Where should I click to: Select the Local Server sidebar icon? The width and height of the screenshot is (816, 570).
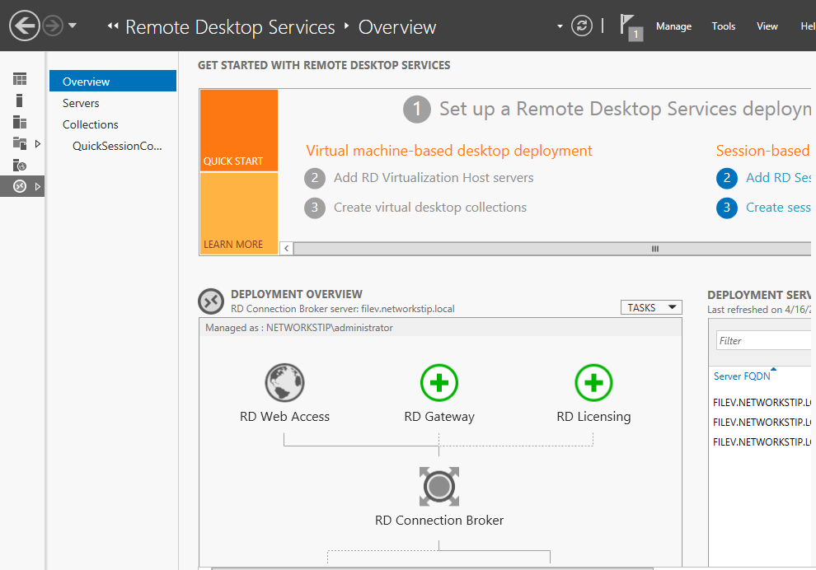click(x=20, y=100)
